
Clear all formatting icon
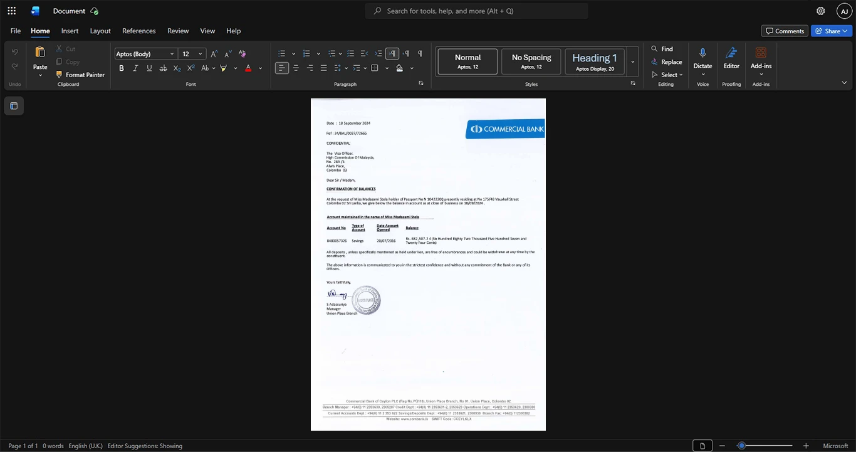[x=242, y=54]
